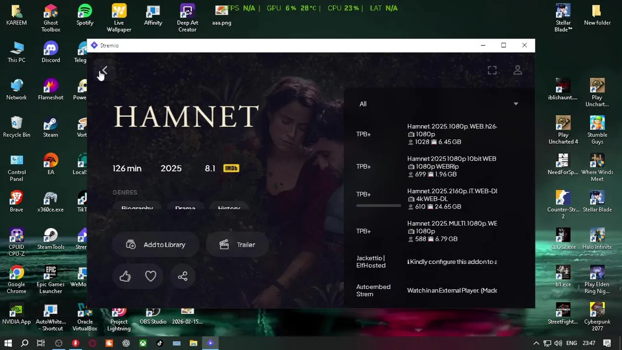622x350 pixels.
Task: Open Where Winds Meet desktop shortcut
Action: click(597, 168)
